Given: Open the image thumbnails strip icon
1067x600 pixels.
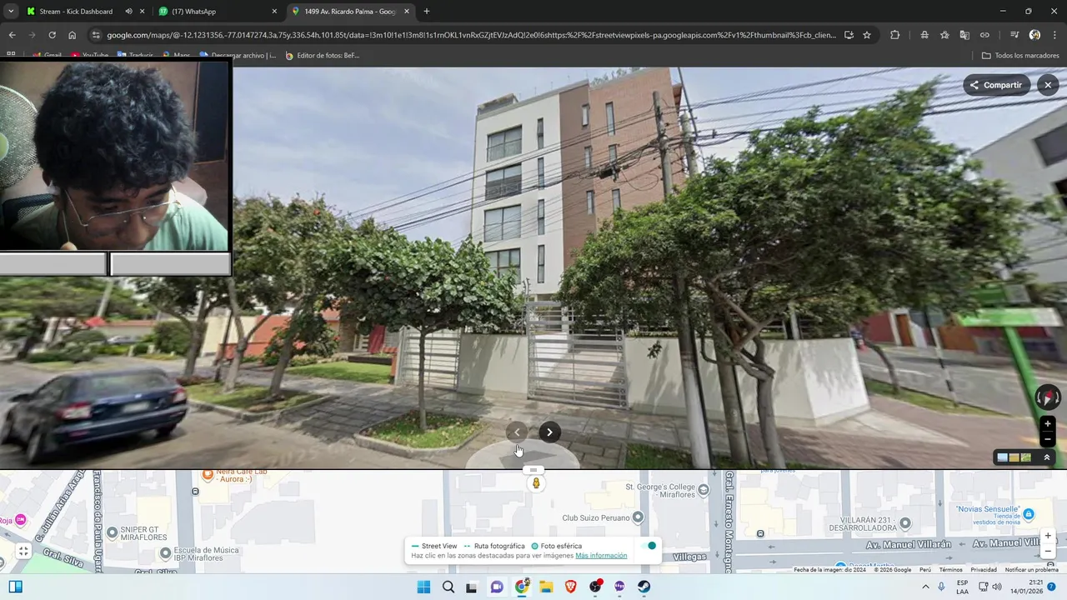Looking at the screenshot, I should click(x=1014, y=457).
